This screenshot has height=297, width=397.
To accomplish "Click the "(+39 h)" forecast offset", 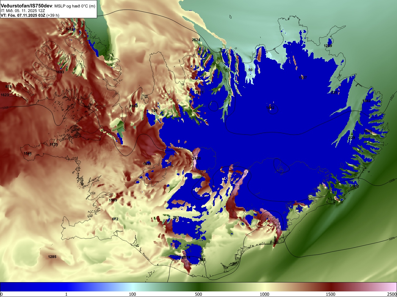I will [53, 15].
